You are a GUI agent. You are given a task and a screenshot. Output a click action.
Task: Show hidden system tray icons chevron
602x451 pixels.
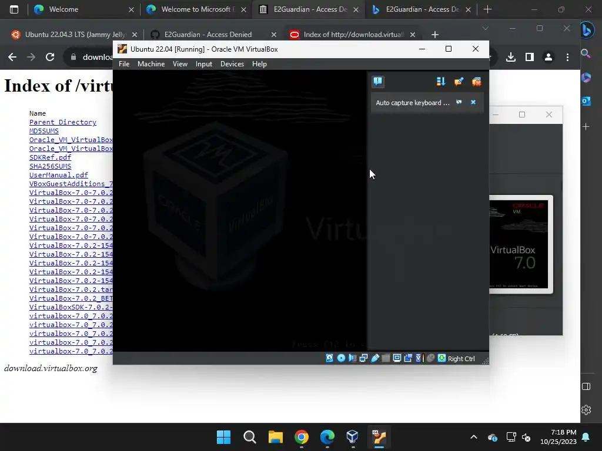tap(474, 437)
